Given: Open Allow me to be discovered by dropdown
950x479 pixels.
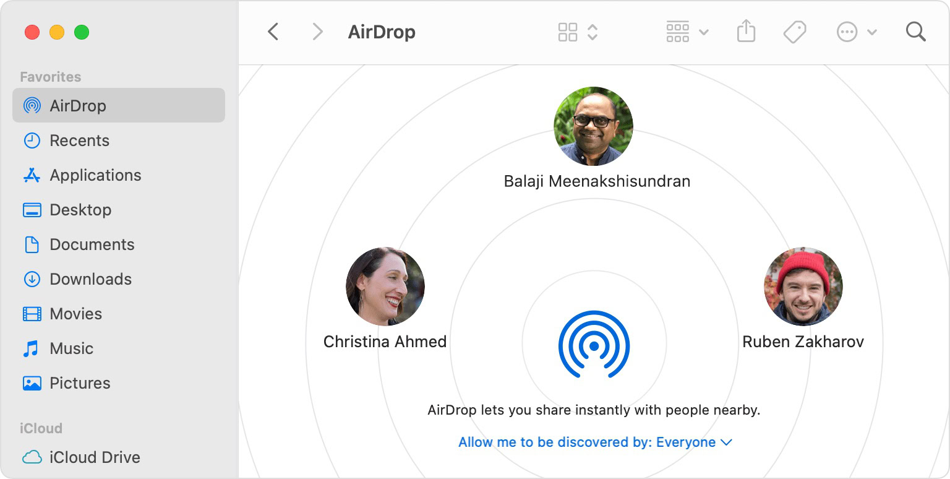Looking at the screenshot, I should tap(595, 442).
